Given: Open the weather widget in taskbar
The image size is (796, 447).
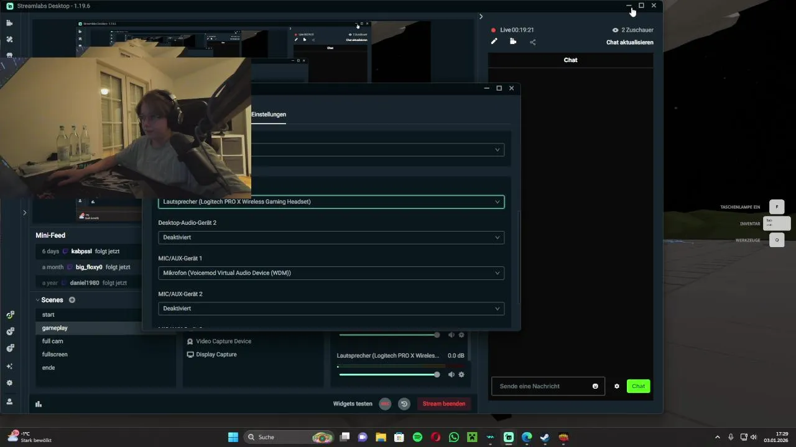Looking at the screenshot, I should coord(29,437).
